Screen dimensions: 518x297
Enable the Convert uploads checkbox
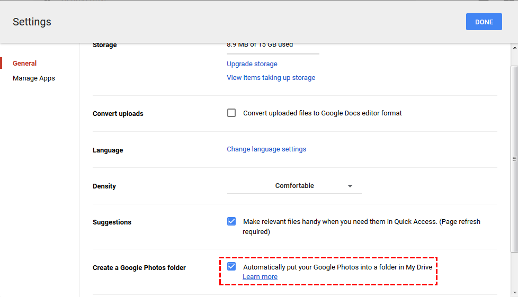tap(231, 113)
